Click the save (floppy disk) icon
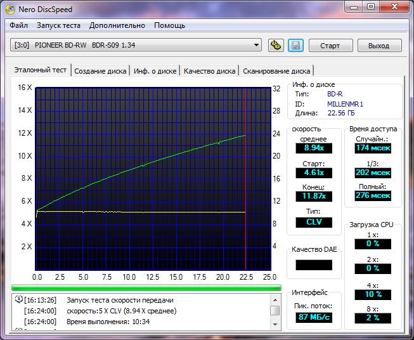The image size is (414, 340). pyautogui.click(x=295, y=45)
